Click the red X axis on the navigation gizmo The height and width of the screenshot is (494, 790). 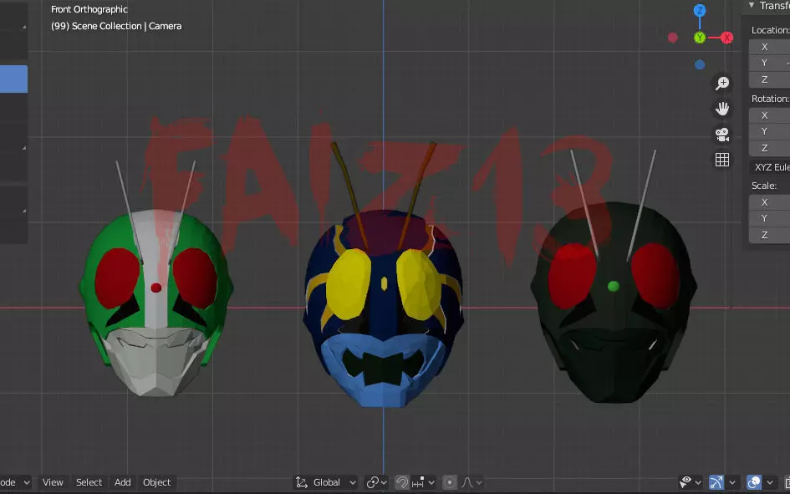click(x=726, y=38)
